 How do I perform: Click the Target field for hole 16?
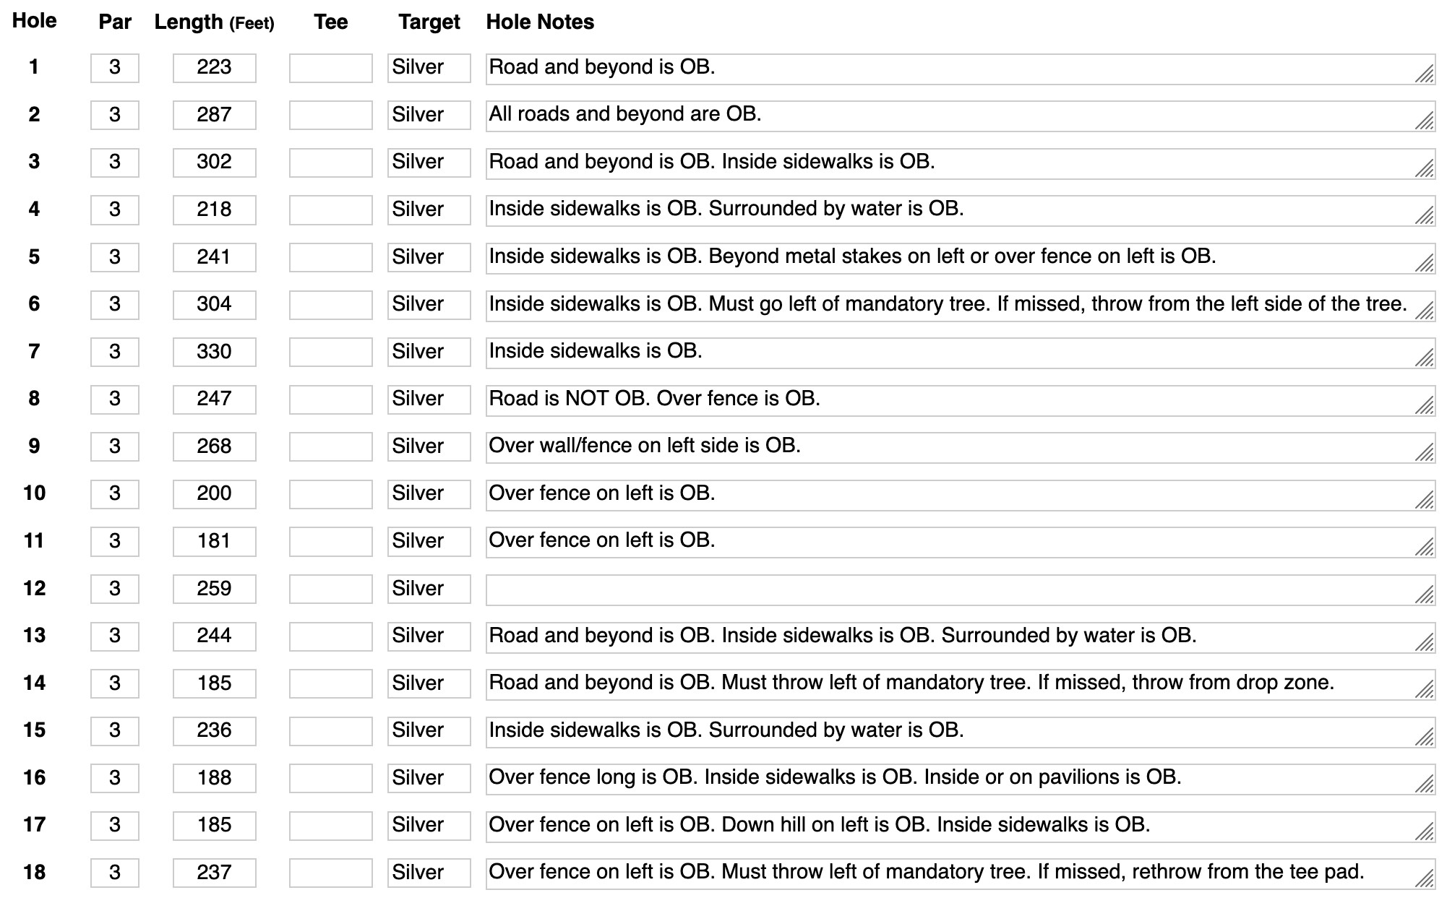pyautogui.click(x=428, y=778)
